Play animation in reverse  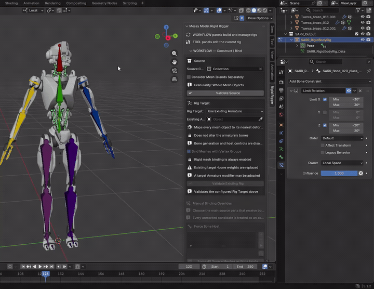point(34,267)
